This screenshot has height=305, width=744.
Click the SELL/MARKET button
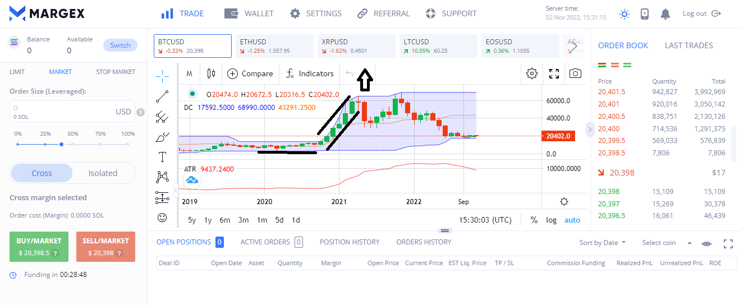(105, 247)
